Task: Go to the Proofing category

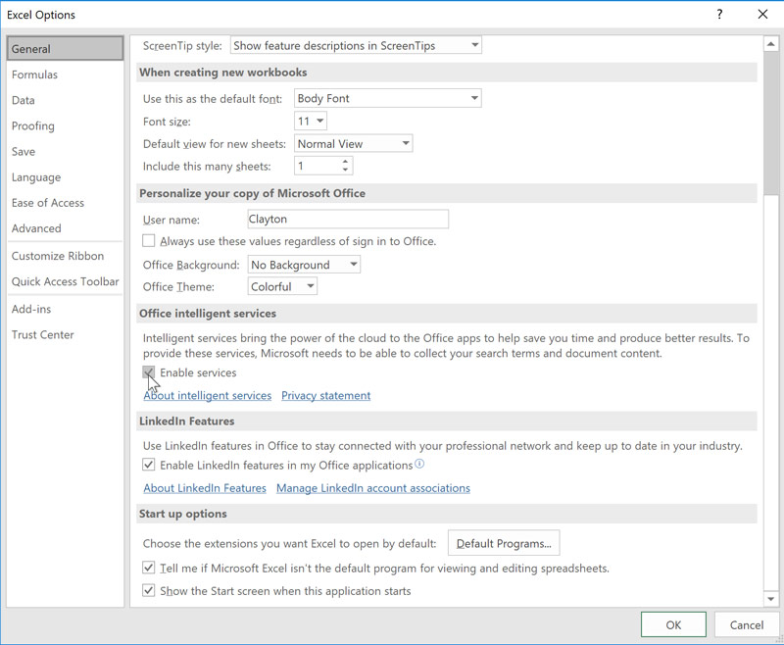Action: [65, 126]
